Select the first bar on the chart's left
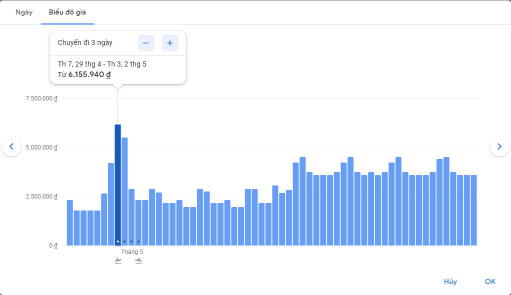Viewport: 511px width, 295px height. pos(69,222)
